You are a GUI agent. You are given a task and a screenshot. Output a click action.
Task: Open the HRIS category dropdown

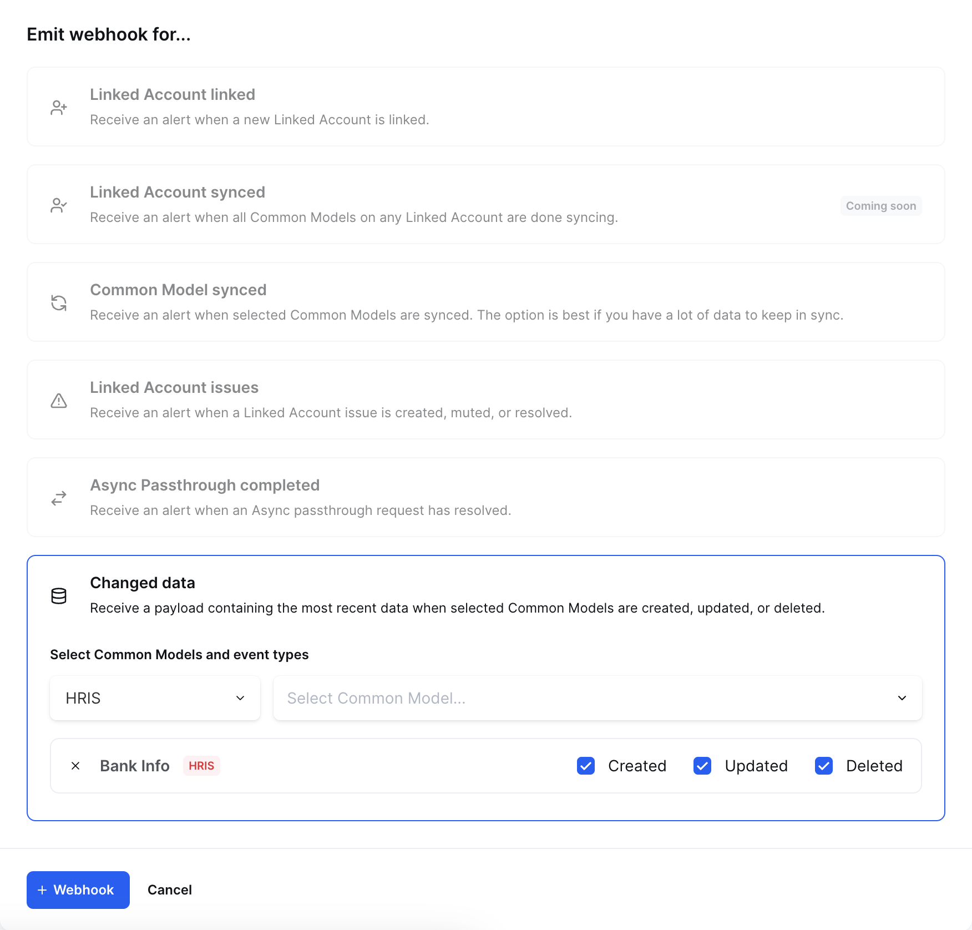(155, 698)
